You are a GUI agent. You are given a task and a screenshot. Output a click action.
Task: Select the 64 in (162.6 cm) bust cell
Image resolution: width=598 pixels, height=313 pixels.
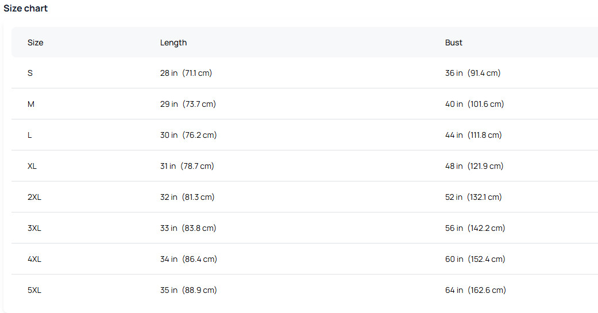coord(476,291)
